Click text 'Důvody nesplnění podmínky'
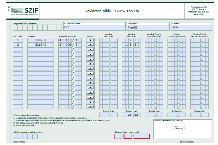218x145 pixels. pyautogui.click(x=26, y=115)
